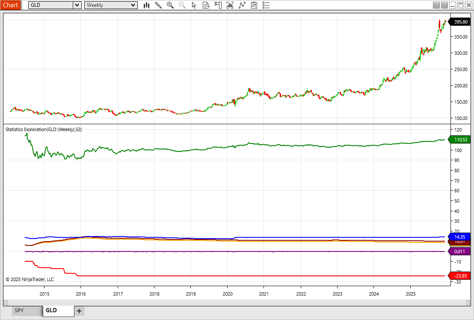This screenshot has height=320, width=474.
Task: Open the Chart Trader icon
Action: click(x=218, y=5)
